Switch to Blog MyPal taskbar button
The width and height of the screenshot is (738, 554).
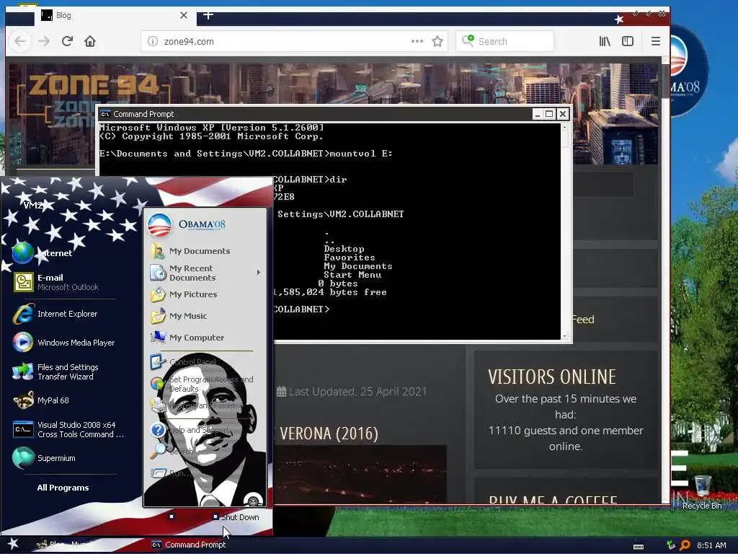click(65, 545)
